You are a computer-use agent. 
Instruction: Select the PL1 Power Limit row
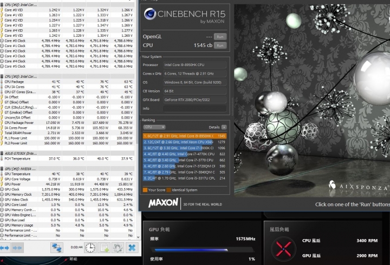[x=67, y=138]
